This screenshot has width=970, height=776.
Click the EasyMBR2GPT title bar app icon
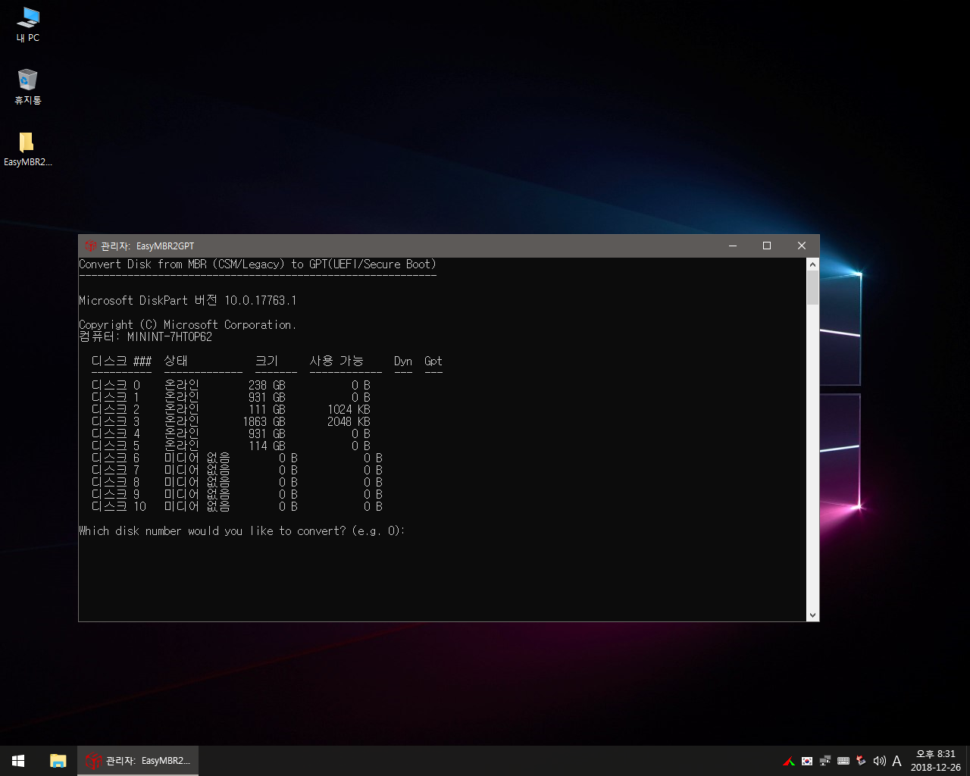pos(92,246)
